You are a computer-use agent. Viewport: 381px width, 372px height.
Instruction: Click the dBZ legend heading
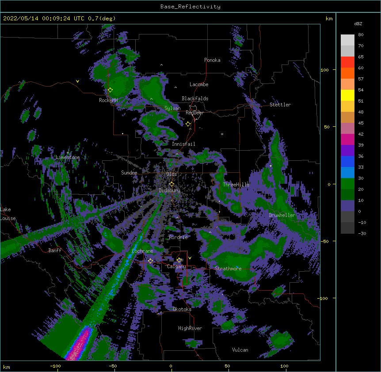[x=358, y=24]
